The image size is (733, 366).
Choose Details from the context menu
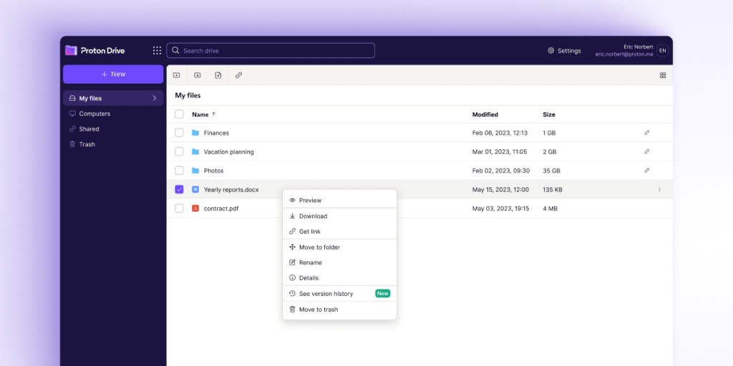pyautogui.click(x=339, y=278)
